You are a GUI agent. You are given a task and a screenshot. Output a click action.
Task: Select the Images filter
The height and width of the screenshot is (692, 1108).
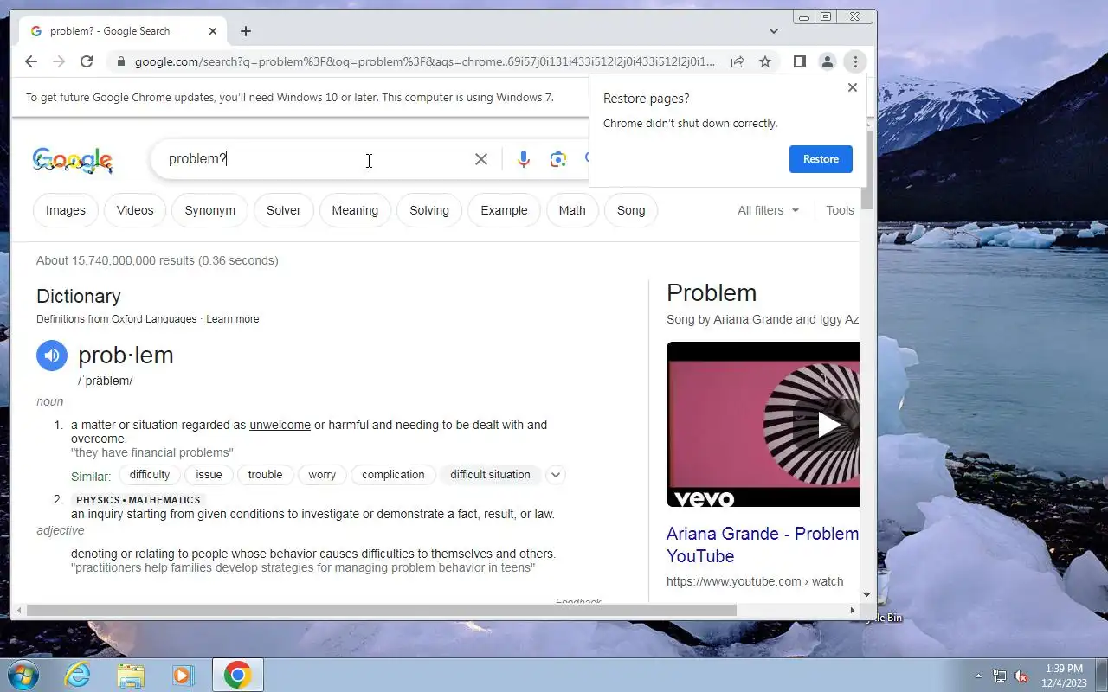[66, 210]
